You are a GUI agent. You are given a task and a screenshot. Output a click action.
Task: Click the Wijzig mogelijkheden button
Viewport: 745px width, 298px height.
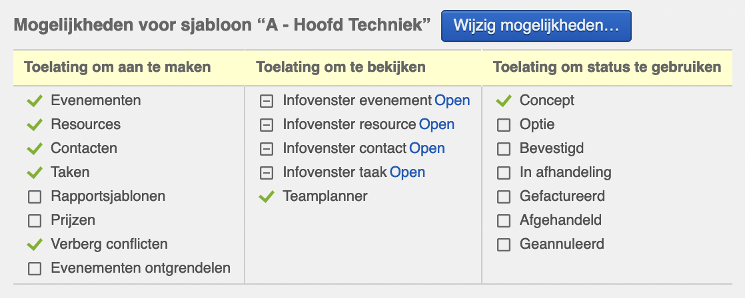pyautogui.click(x=536, y=26)
